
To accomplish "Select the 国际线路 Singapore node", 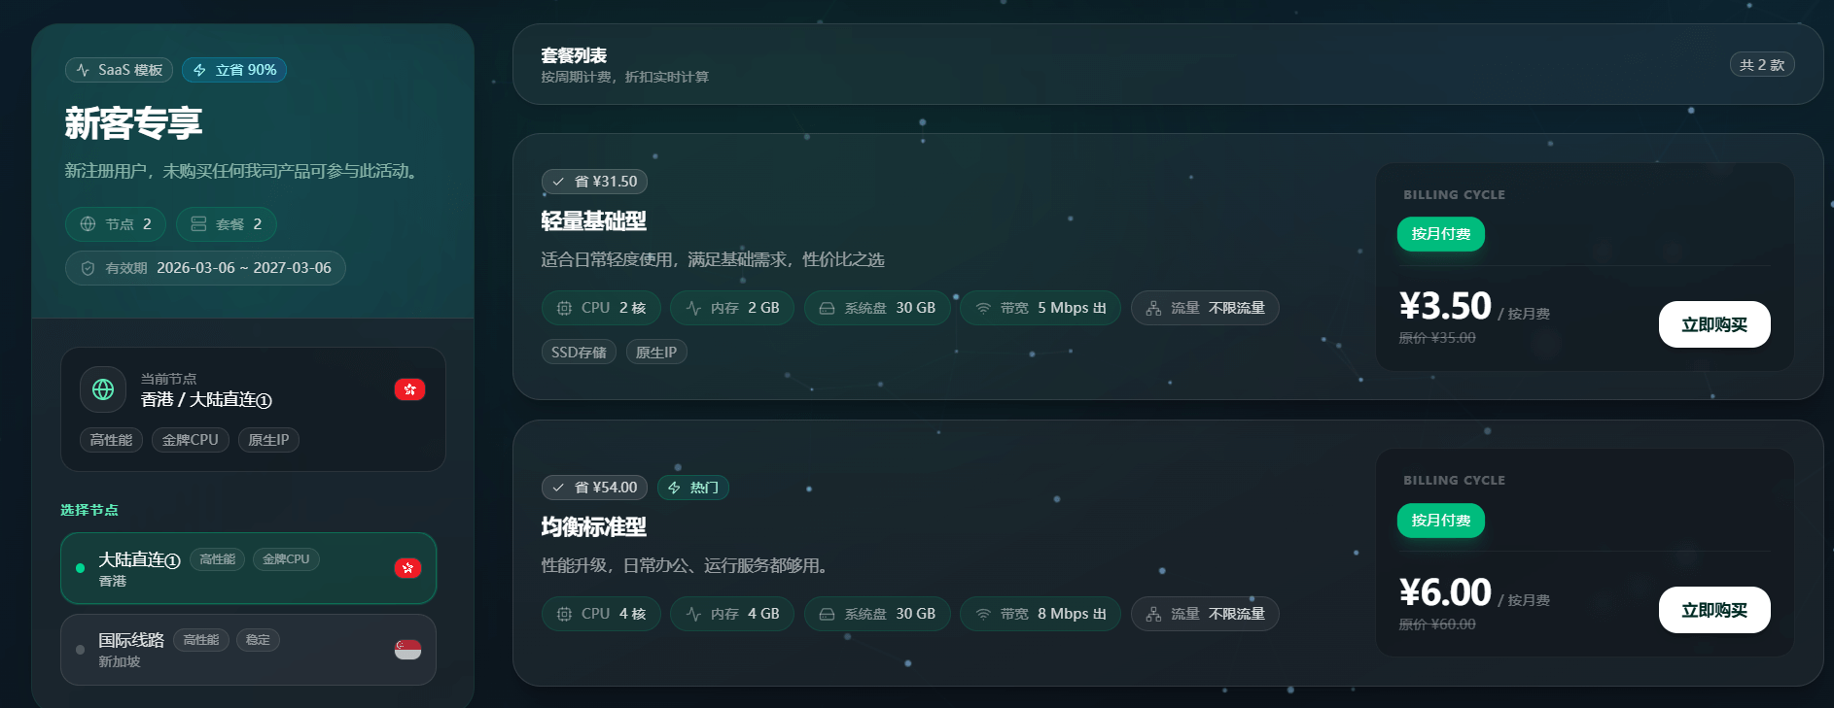I will coord(248,650).
